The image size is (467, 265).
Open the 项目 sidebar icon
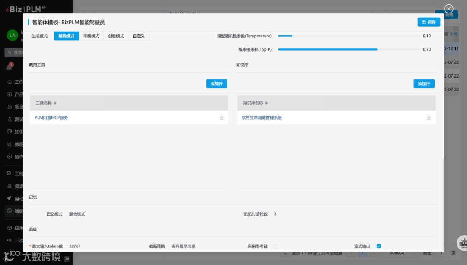tap(10, 107)
